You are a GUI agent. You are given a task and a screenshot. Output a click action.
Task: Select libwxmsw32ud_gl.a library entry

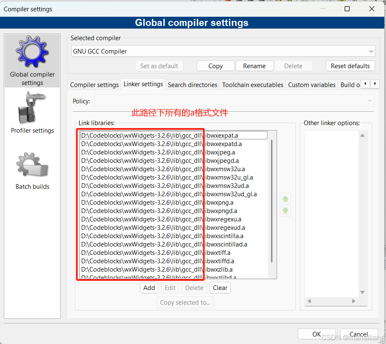(173, 194)
